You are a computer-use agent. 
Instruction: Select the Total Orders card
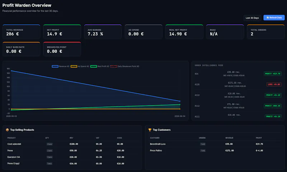tap(266, 32)
